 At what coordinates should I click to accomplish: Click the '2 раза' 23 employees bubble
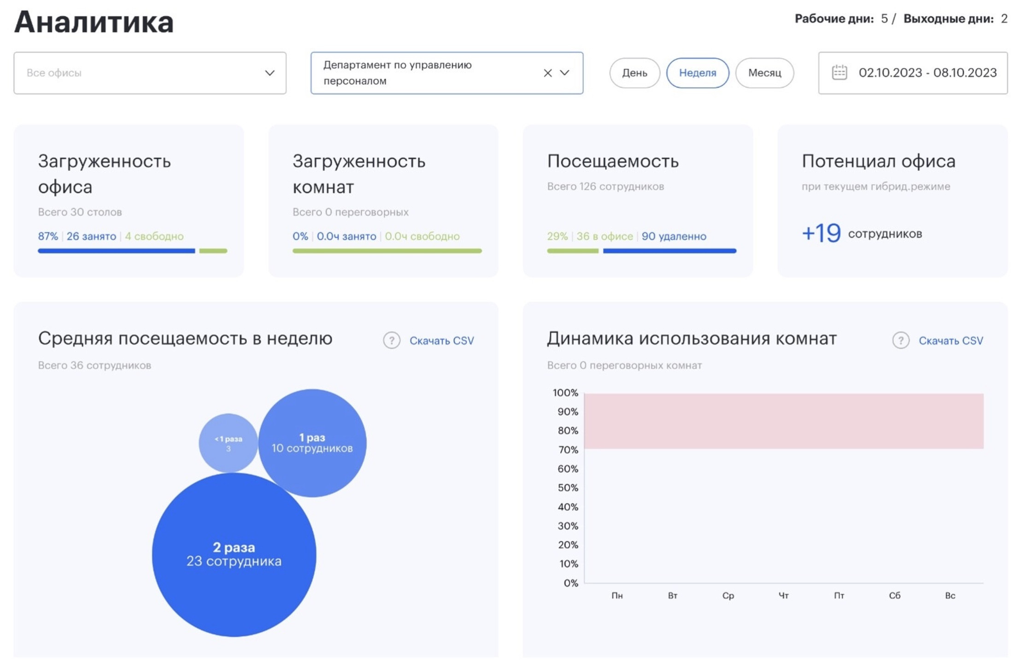(234, 554)
